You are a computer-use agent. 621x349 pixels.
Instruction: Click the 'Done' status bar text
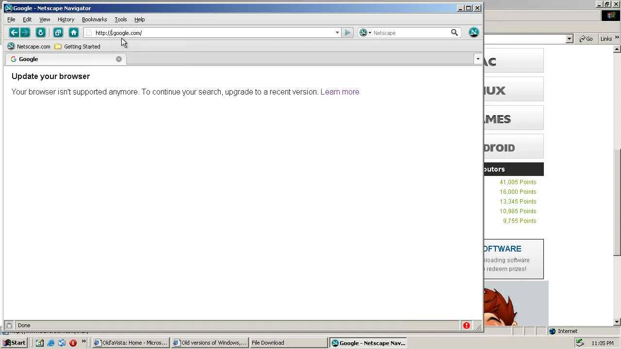click(x=24, y=325)
